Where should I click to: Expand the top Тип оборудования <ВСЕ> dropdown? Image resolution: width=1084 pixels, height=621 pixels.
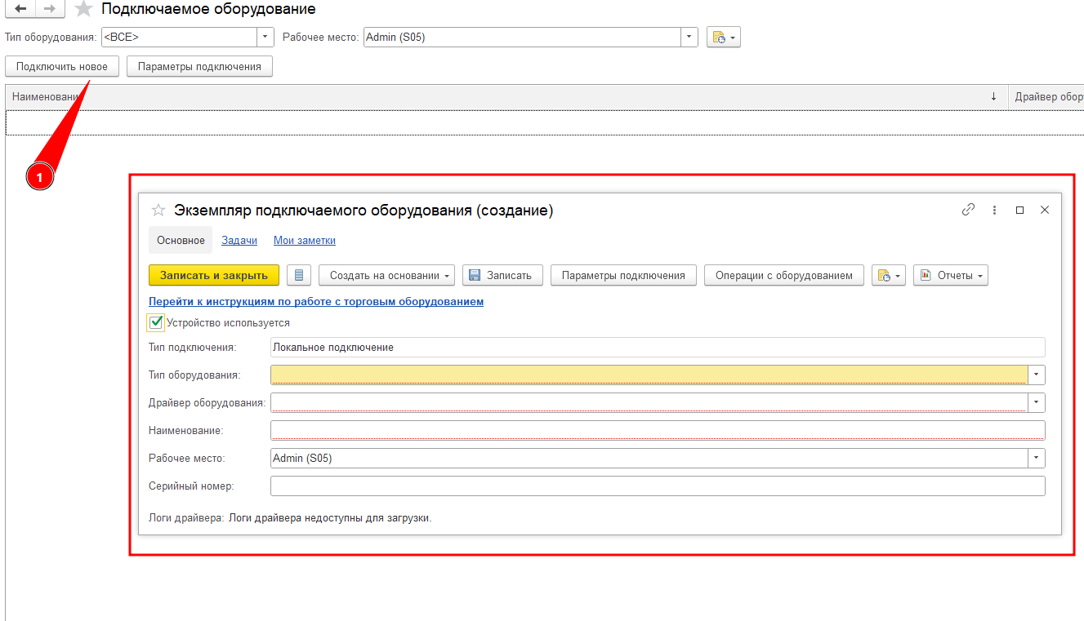point(265,38)
